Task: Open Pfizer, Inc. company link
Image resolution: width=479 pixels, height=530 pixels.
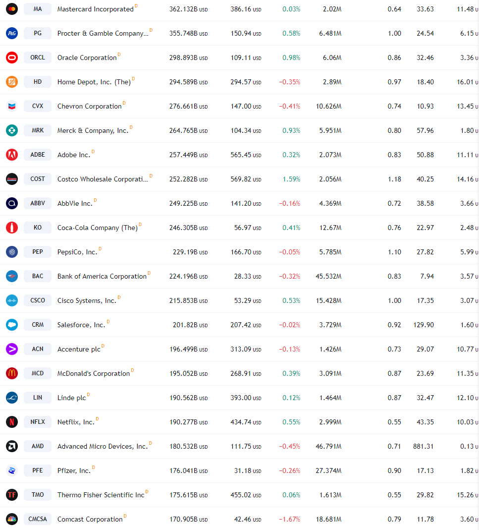Action: tap(74, 471)
